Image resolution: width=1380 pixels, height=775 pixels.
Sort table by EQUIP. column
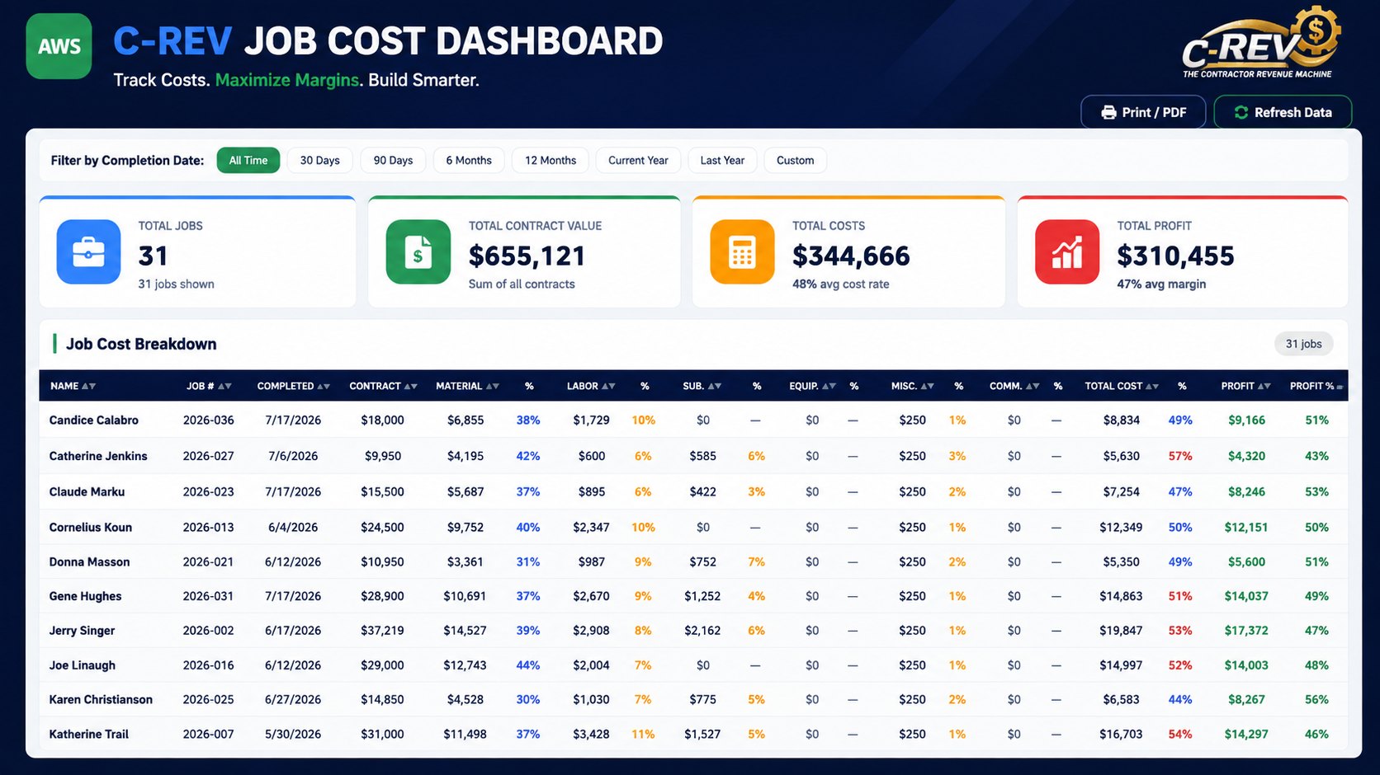812,386
